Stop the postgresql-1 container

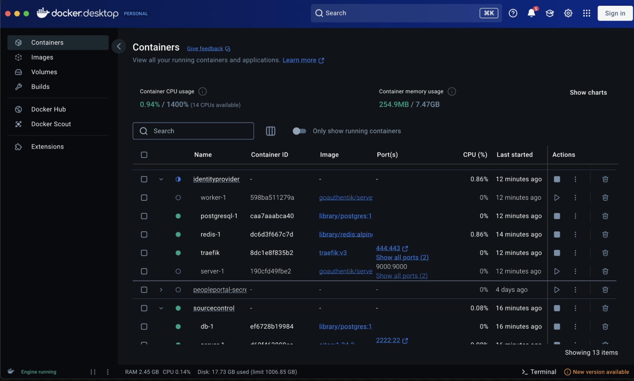(557, 216)
